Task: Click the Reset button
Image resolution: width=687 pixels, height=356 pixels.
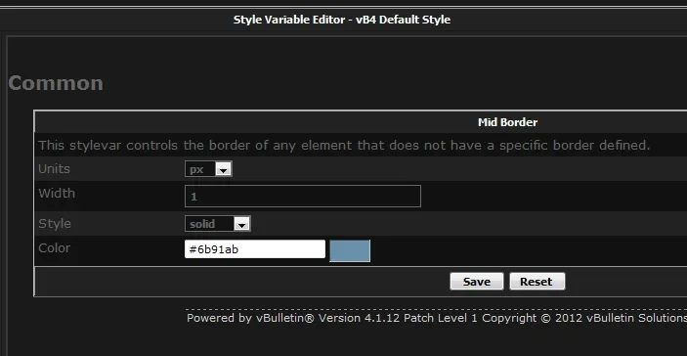Action: 537,282
